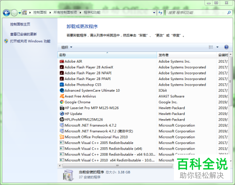The image size is (235, 185).
Task: Click the Back navigation arrow button
Action: [x=7, y=13]
